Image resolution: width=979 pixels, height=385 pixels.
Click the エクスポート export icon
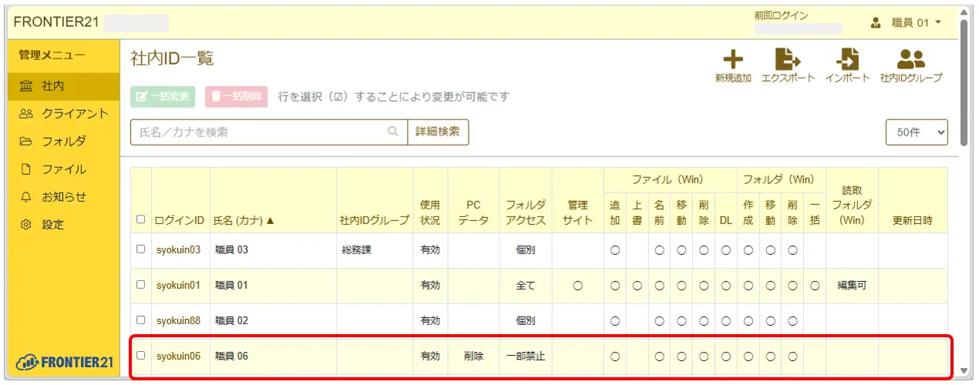[787, 59]
